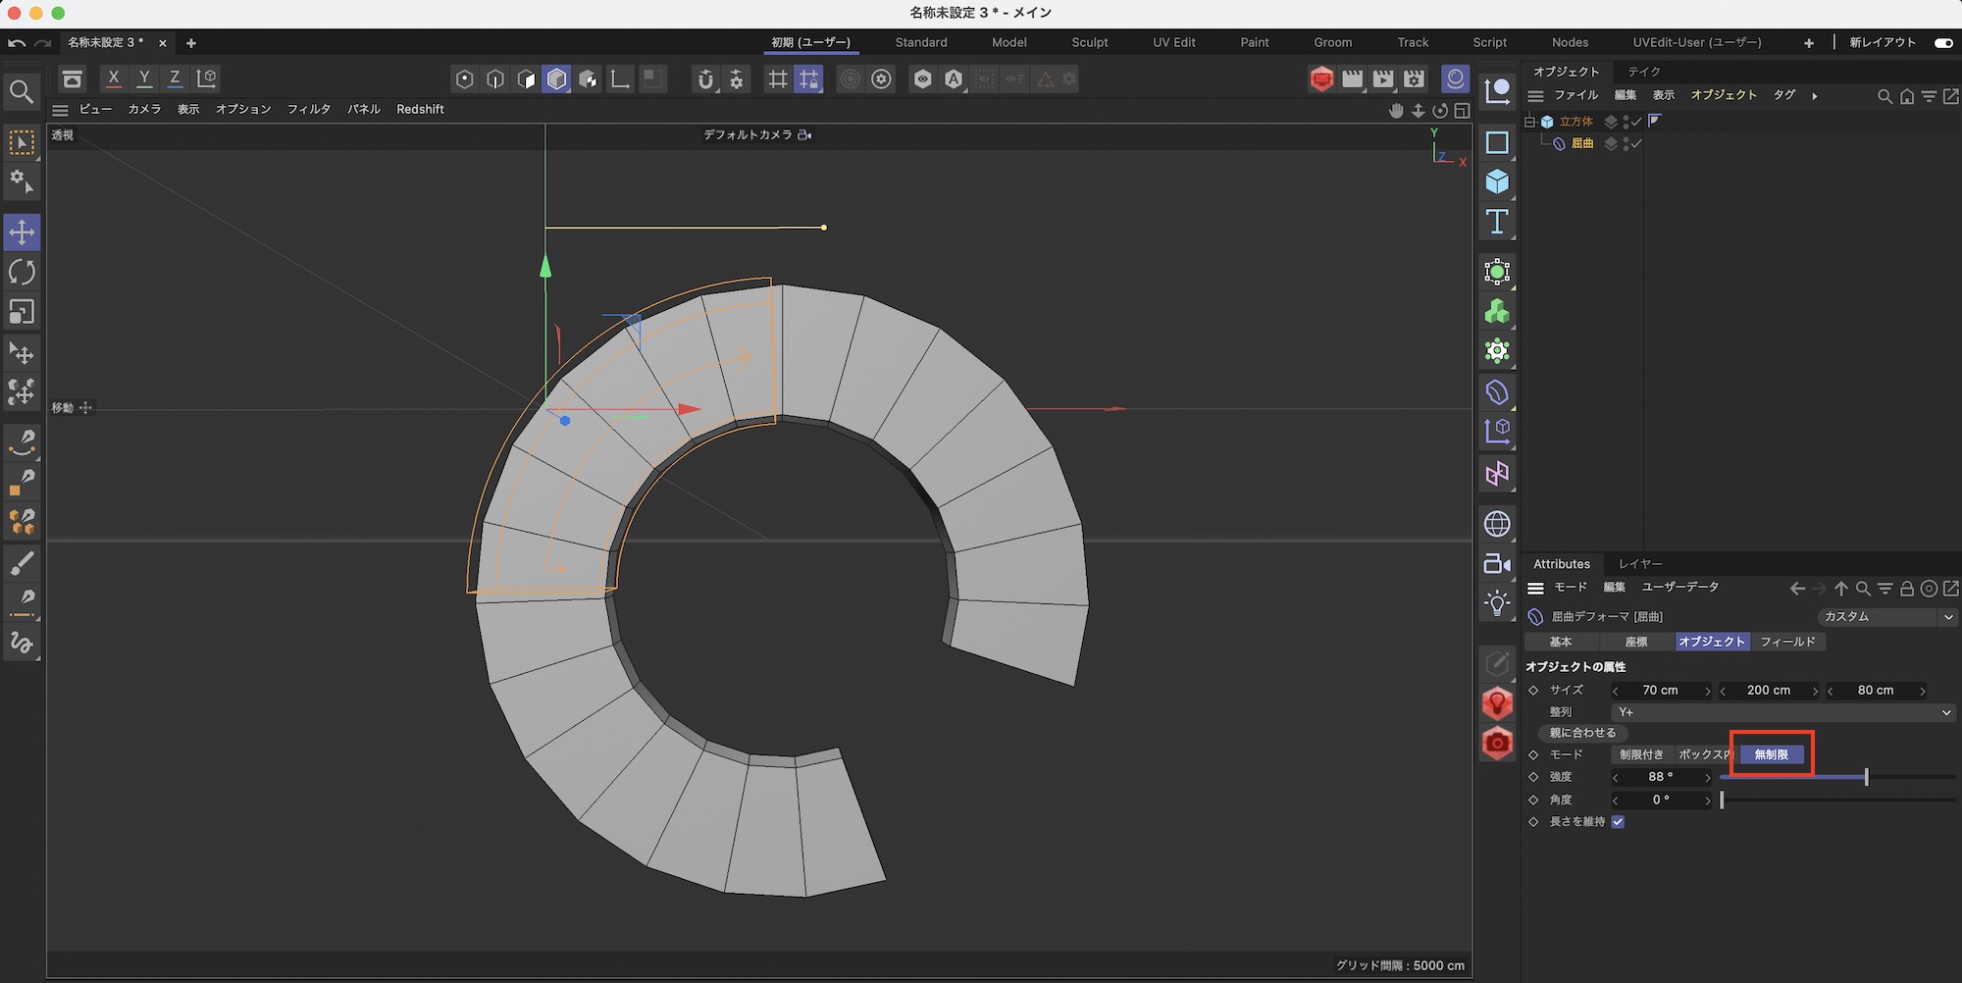Select the Rotate tool
Image resolution: width=1962 pixels, height=983 pixels.
point(22,272)
